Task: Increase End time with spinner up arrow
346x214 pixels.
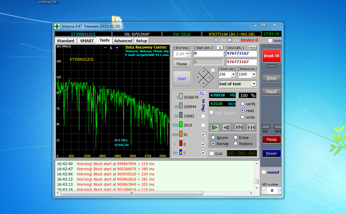Action: click(188, 53)
